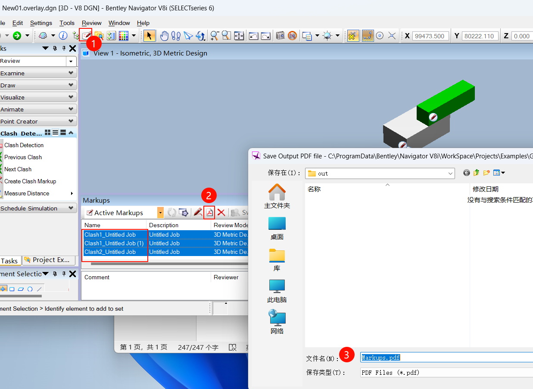Screen dimensions: 533x389
Task: Toggle the yellow AccuSnap button
Action: click(x=353, y=36)
